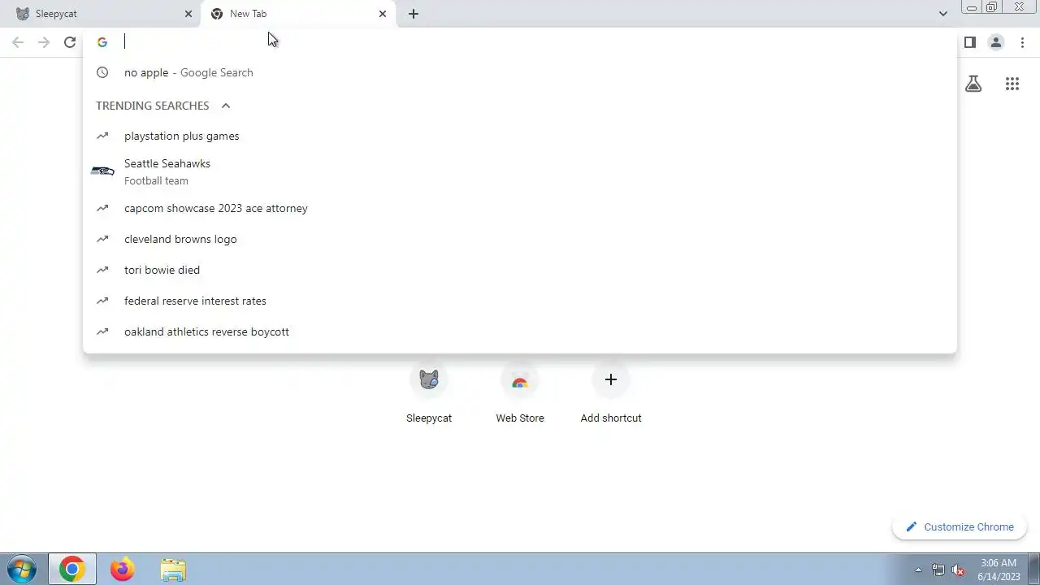This screenshot has width=1040, height=585.
Task: Click the Chrome taskbar icon
Action: point(71,570)
